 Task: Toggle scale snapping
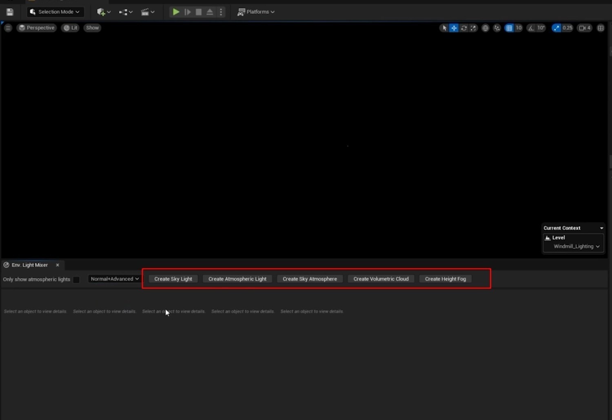[556, 28]
